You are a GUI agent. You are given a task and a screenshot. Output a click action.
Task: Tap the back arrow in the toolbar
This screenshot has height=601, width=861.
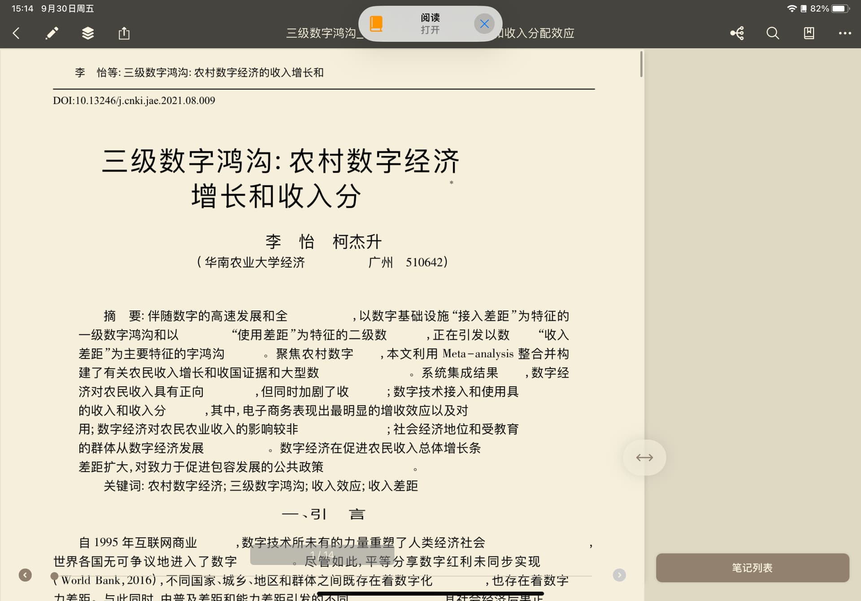16,33
